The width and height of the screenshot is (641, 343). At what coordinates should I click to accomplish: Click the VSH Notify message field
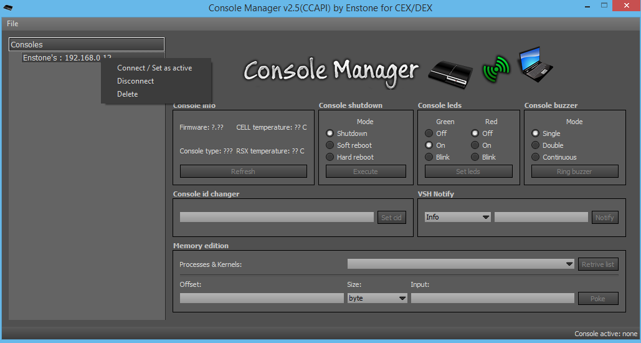(541, 218)
